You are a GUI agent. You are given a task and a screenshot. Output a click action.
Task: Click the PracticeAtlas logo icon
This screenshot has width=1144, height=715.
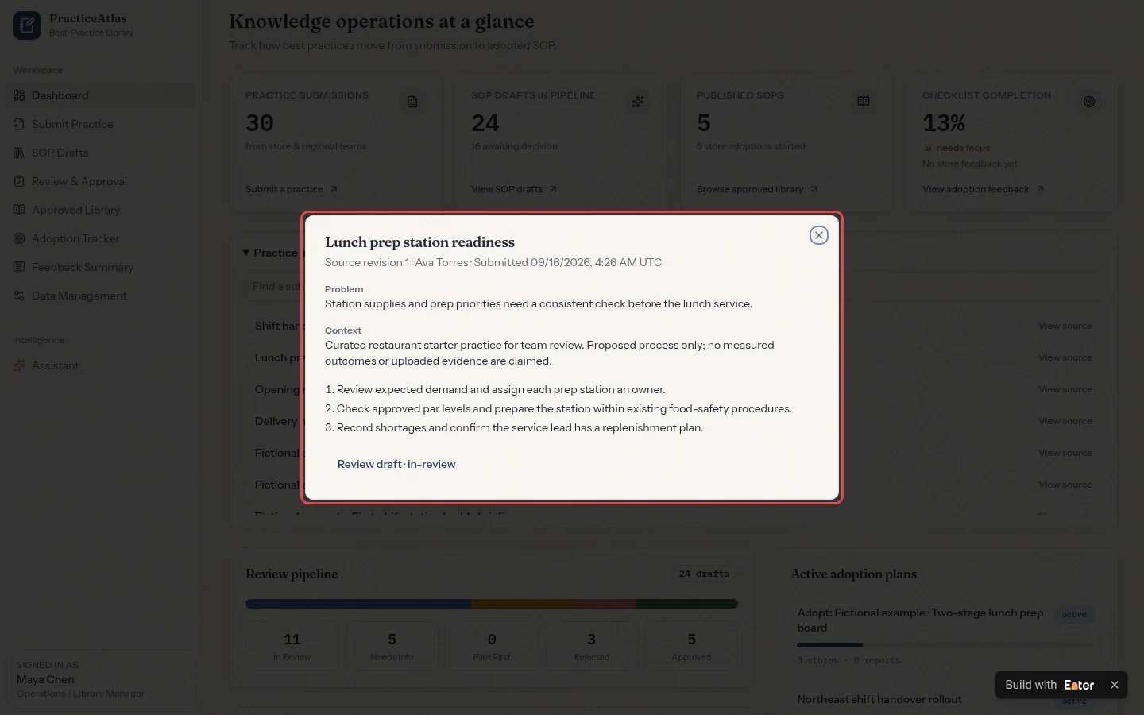click(x=27, y=25)
